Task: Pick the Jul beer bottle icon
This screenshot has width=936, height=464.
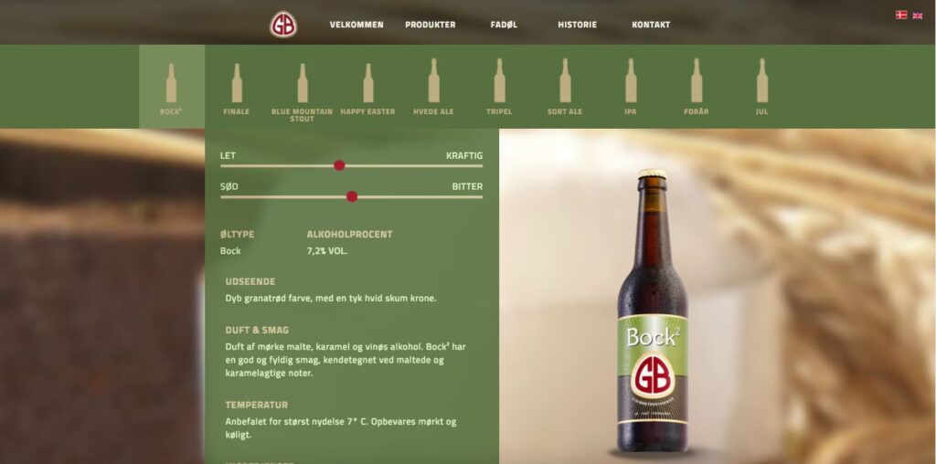Action: pos(762,80)
